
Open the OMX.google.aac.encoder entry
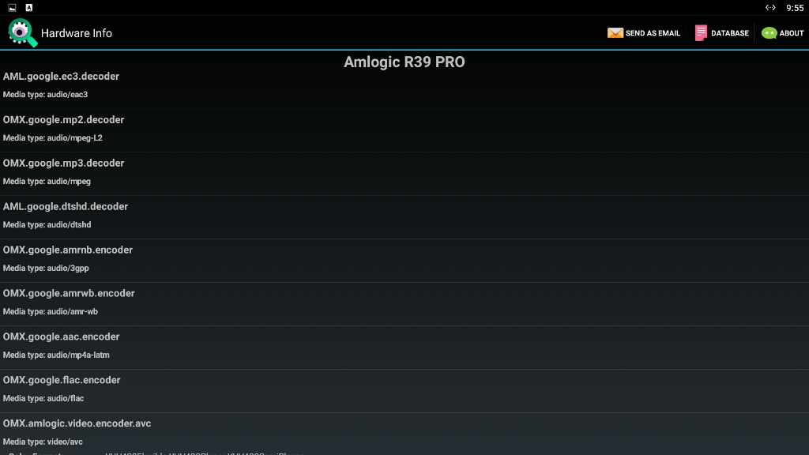(x=404, y=346)
